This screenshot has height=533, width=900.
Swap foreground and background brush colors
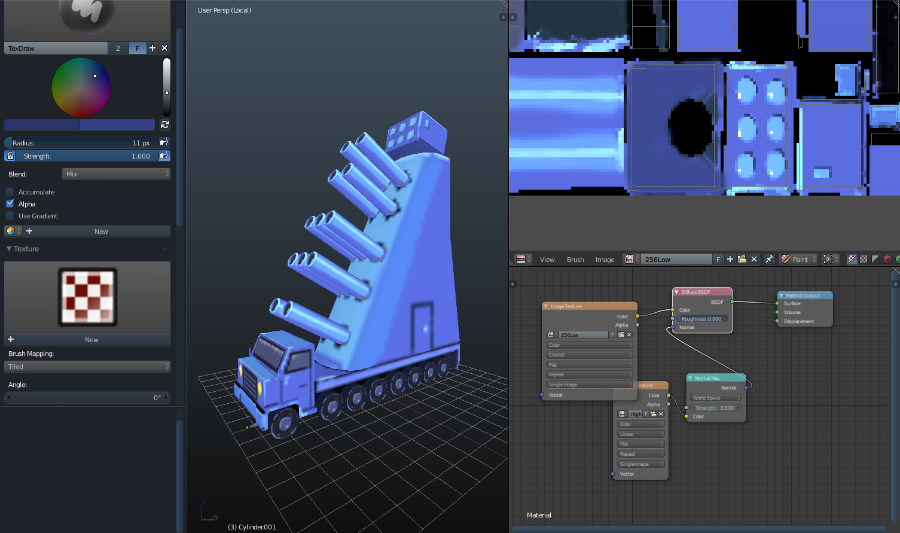click(165, 124)
